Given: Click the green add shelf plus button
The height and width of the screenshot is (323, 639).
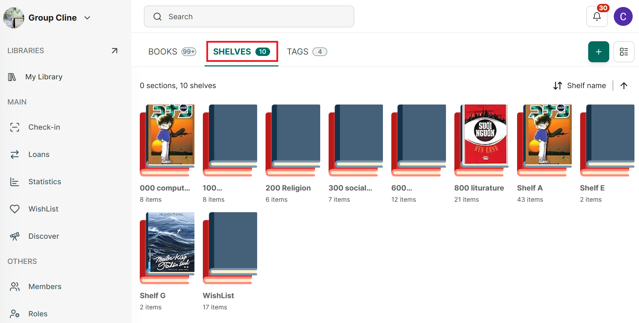Looking at the screenshot, I should click(x=599, y=52).
